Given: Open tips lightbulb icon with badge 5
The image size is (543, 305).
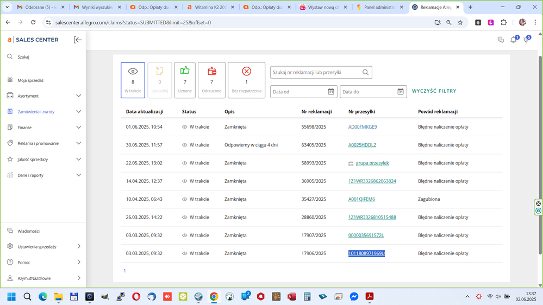Looking at the screenshot, I should 526,40.
